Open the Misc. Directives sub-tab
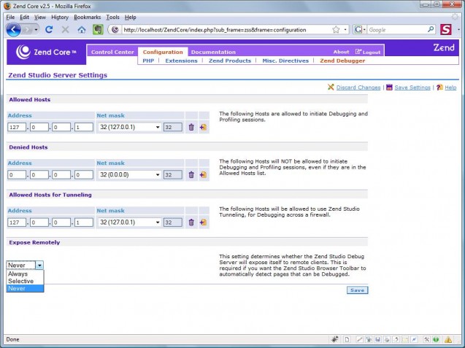The image size is (465, 348). [285, 61]
